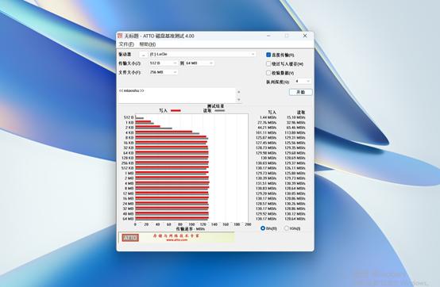Viewport: 440px width, 287px height.
Task: Click the 65.46 MB/s read value
Action: [x=295, y=128]
